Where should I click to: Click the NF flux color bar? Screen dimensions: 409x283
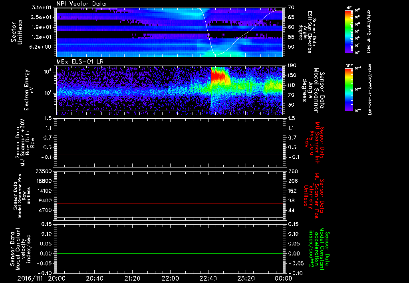349,31
